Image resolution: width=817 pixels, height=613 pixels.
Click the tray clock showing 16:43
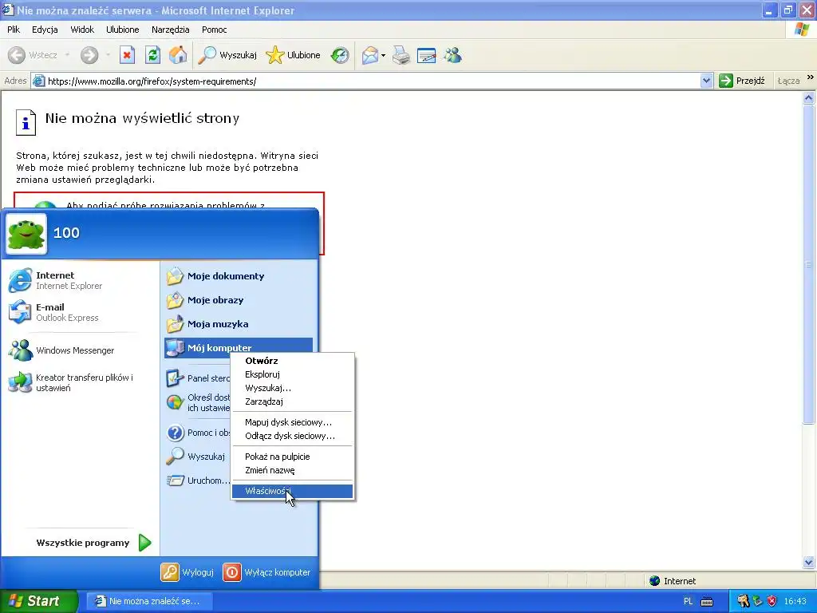coord(795,601)
